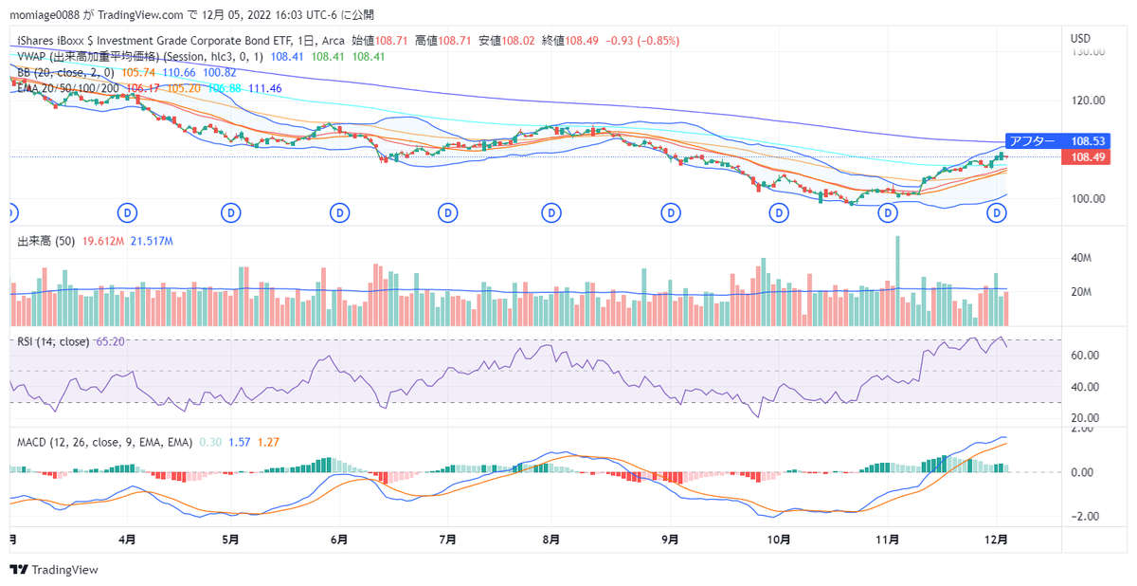
Task: Click the EMA 20/50/100/200 indicator legend
Action: 68,87
